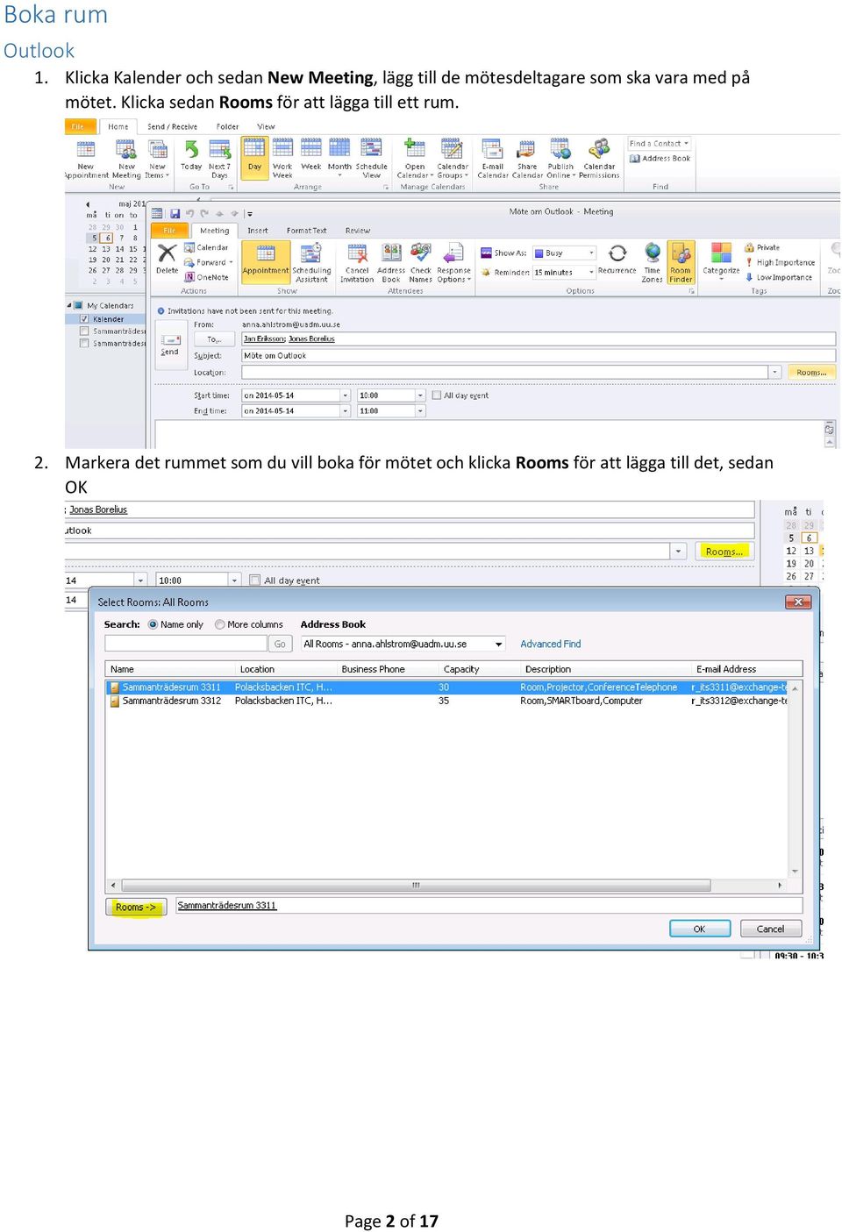Click the Share Calendar icon
842x1232 pixels.
click(527, 160)
